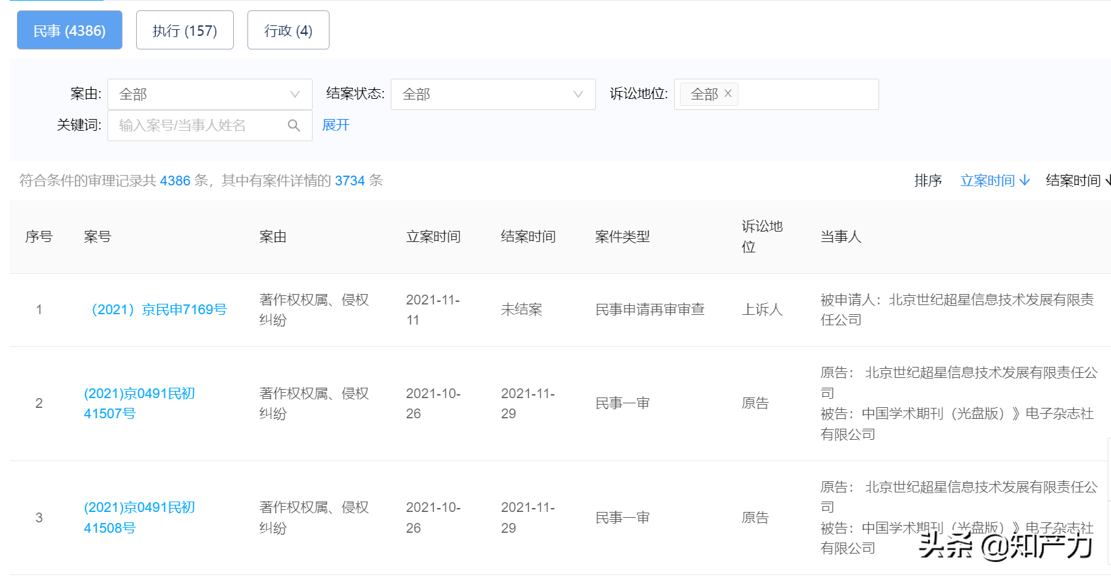Switch to the 民事 (4386) tab
The width and height of the screenshot is (1111, 577).
[x=70, y=30]
